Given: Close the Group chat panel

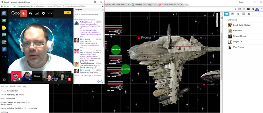Looking at the screenshot, I should [x=103, y=10].
